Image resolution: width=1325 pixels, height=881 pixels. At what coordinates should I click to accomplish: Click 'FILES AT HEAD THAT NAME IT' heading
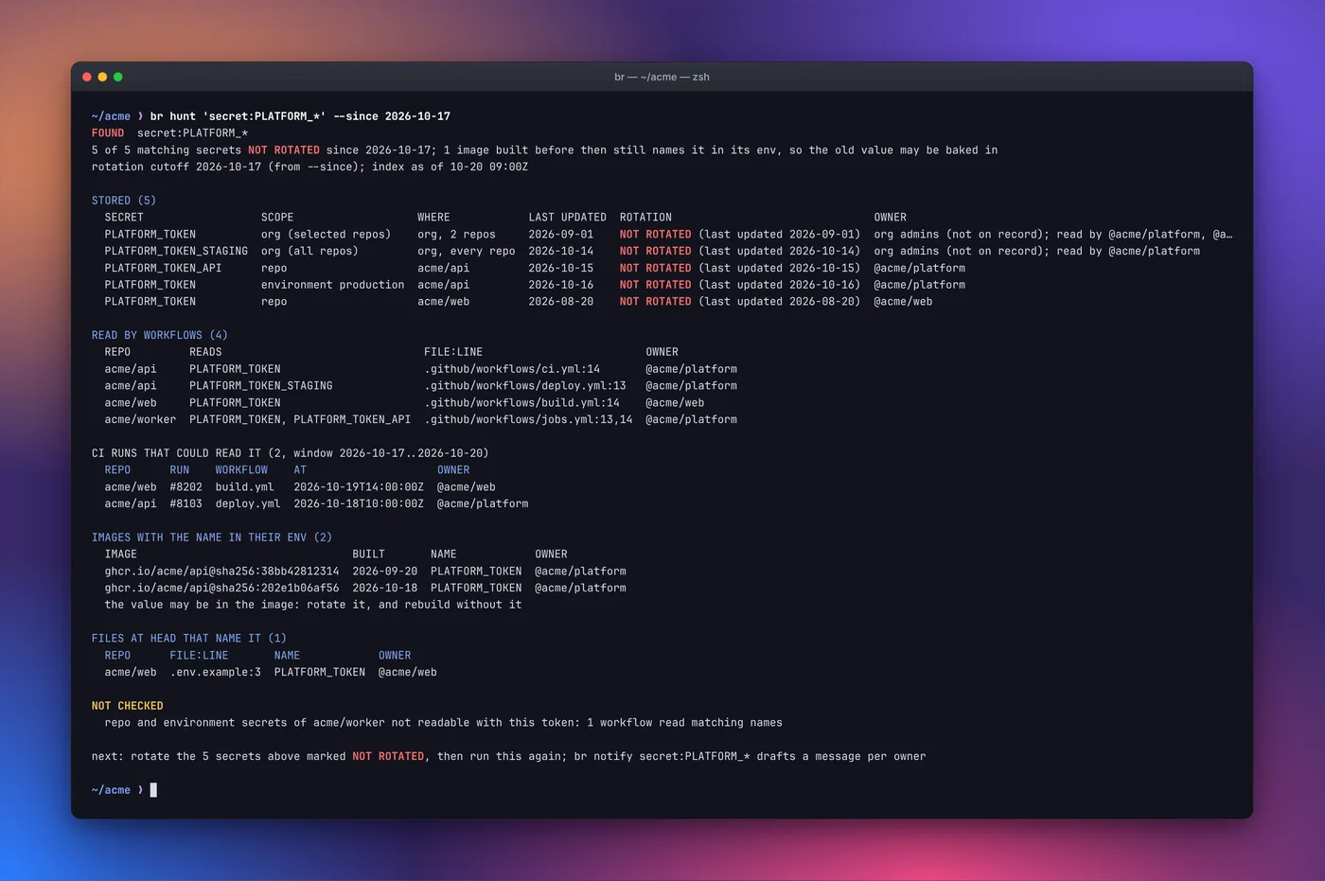[x=189, y=639]
